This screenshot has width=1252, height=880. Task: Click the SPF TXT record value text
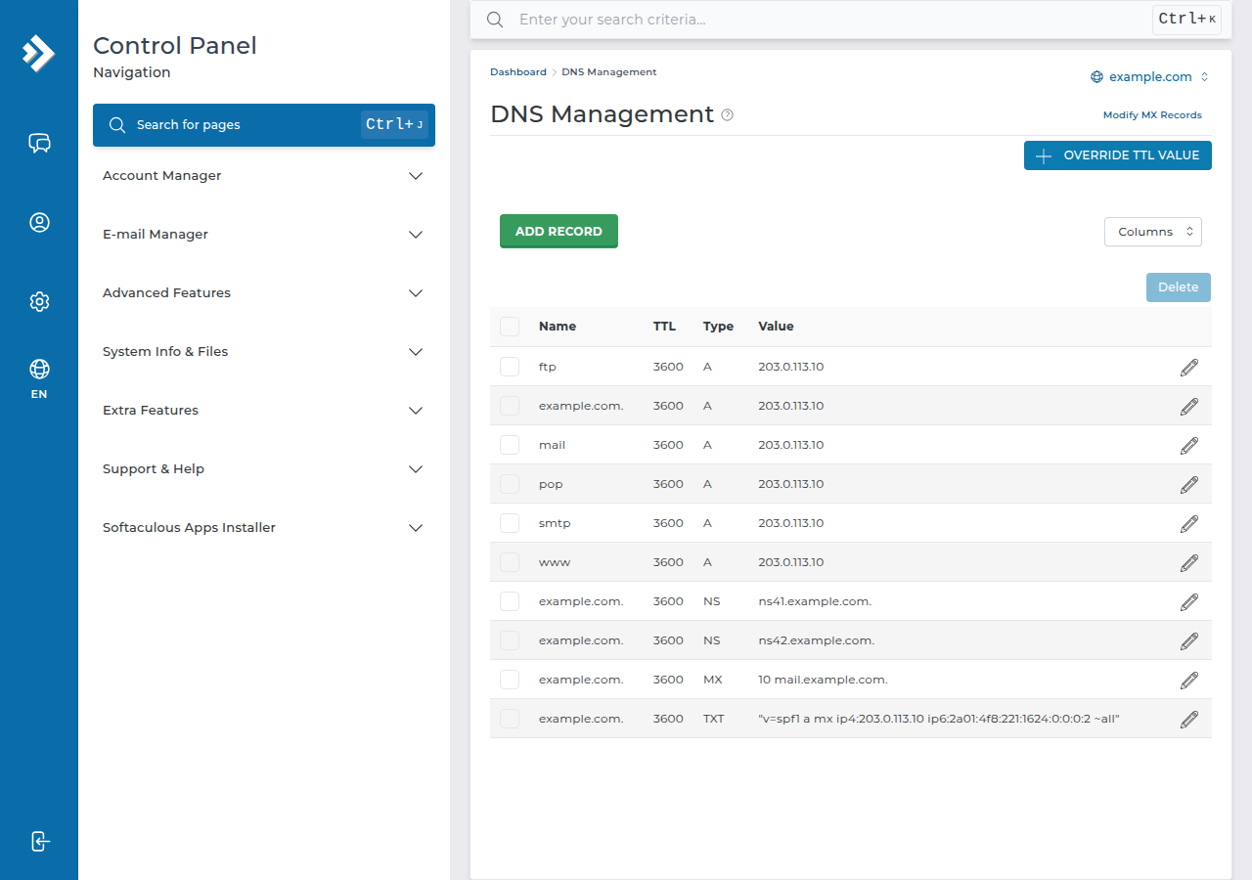[939, 719]
